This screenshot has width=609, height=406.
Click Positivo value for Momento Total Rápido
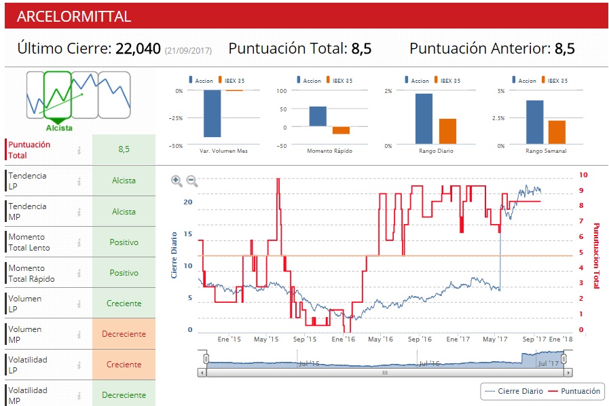coord(124,273)
